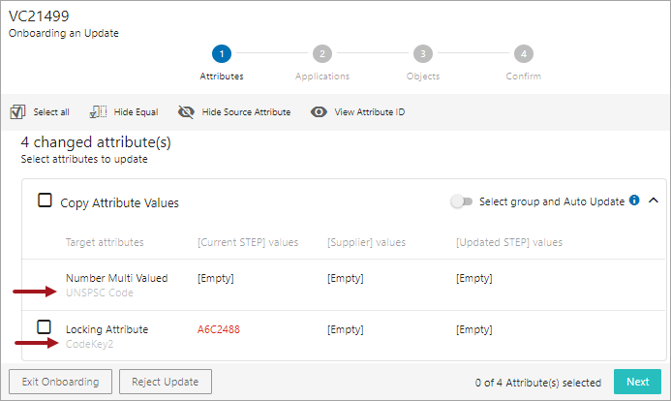Click the View Attribute ID eye icon
This screenshot has height=401, width=671.
pyautogui.click(x=319, y=112)
